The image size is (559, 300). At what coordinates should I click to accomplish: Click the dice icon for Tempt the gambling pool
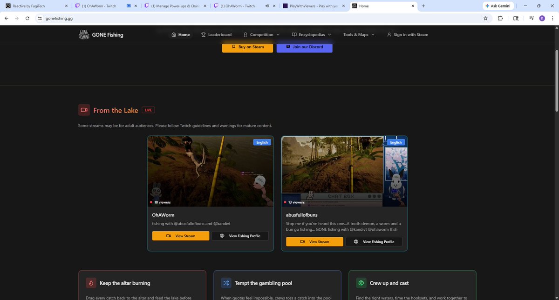click(x=226, y=282)
